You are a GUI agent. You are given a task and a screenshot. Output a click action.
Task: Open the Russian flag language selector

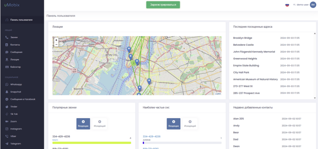pos(287,5)
